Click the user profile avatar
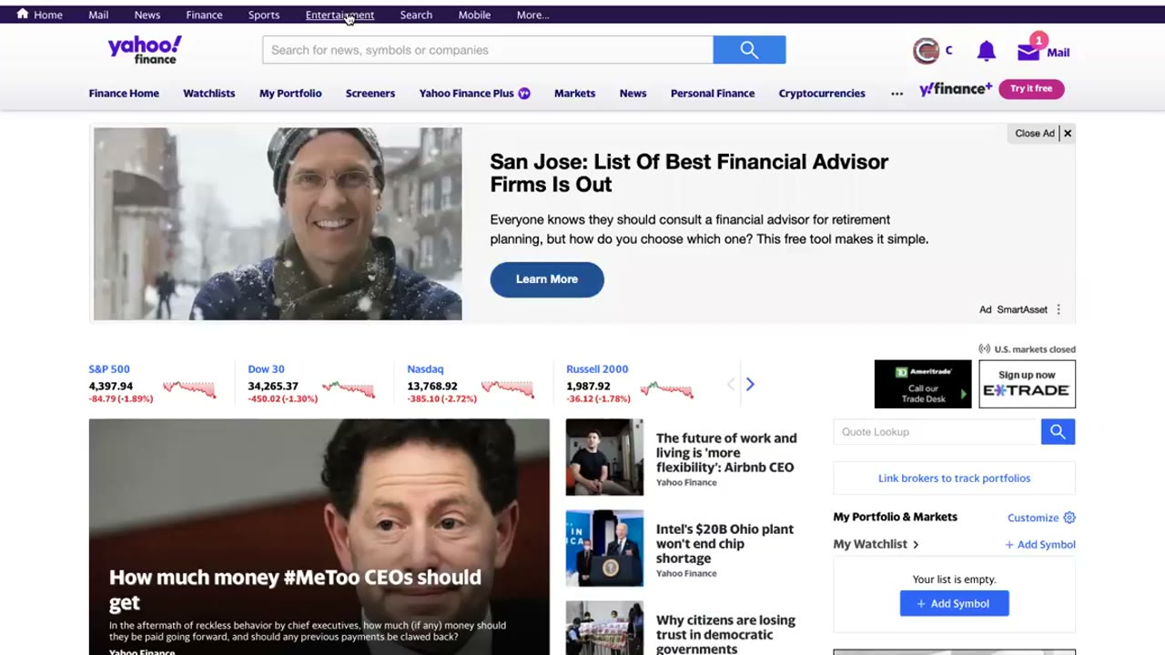 (926, 51)
